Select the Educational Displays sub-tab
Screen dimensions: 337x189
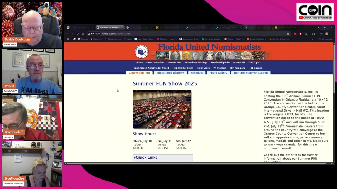tap(170, 73)
